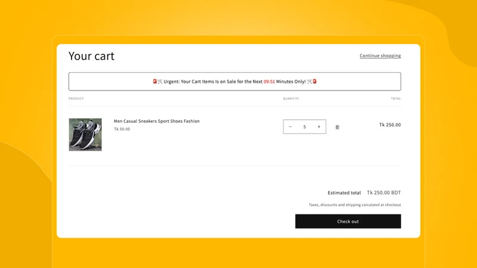Remove the sneakers item with the trash icon
This screenshot has width=477, height=268.
pos(337,127)
